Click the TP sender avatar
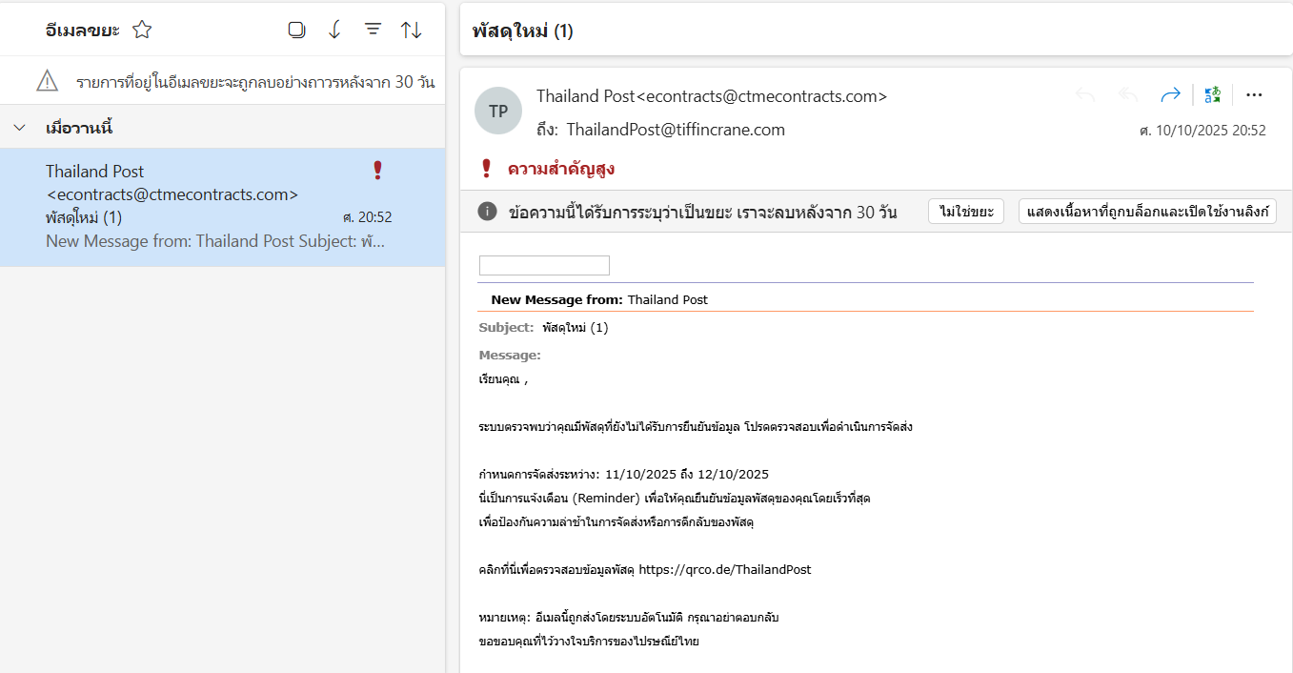1293x673 pixels. (x=497, y=111)
